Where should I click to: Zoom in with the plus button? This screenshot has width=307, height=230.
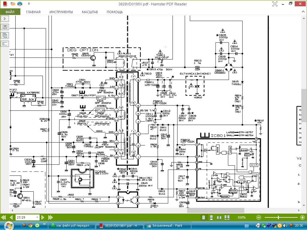coord(302,217)
